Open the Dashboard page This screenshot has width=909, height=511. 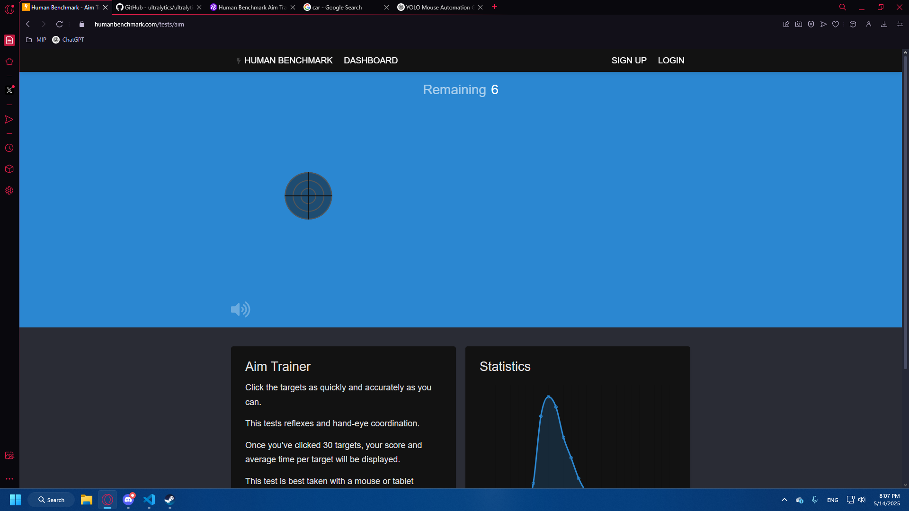[x=370, y=61]
